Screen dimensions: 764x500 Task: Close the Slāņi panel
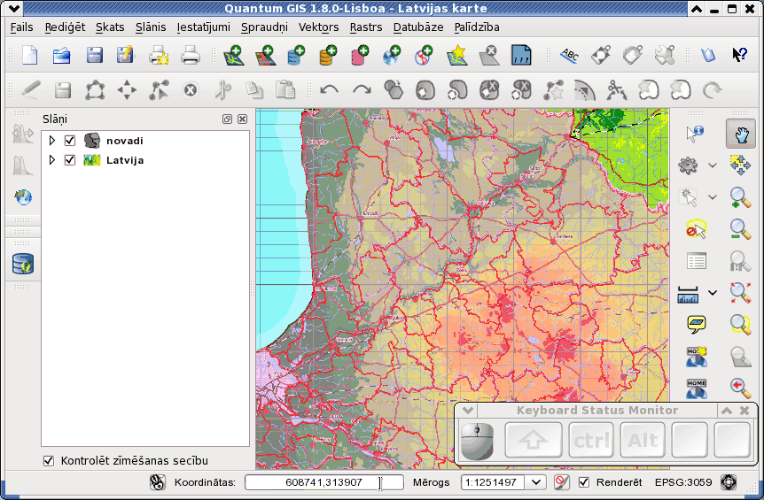coord(242,119)
